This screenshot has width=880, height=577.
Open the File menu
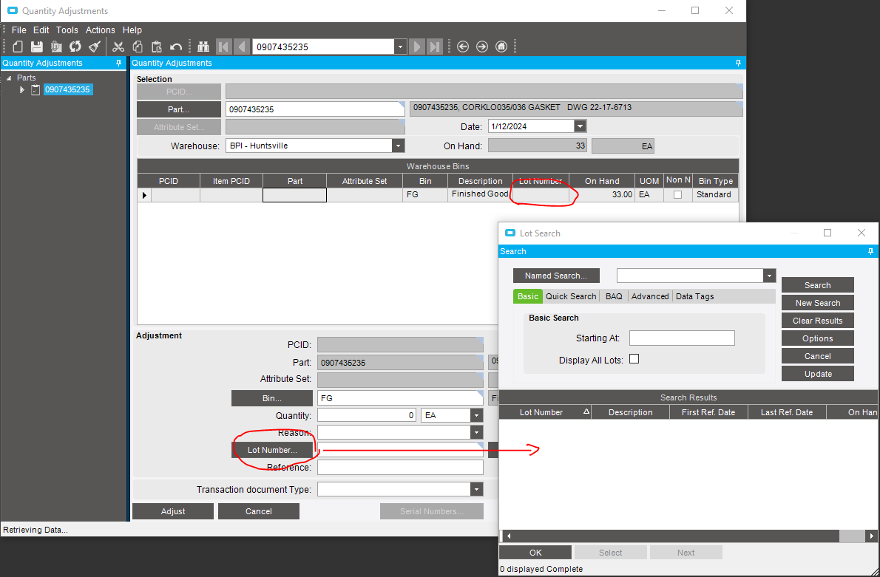pyautogui.click(x=18, y=30)
